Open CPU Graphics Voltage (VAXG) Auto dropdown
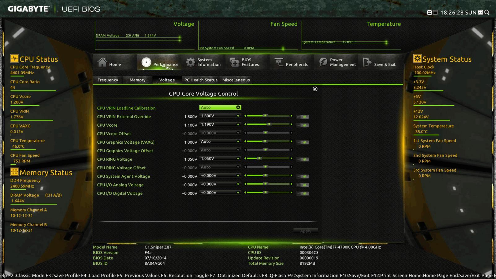496x279 pixels. click(220, 142)
